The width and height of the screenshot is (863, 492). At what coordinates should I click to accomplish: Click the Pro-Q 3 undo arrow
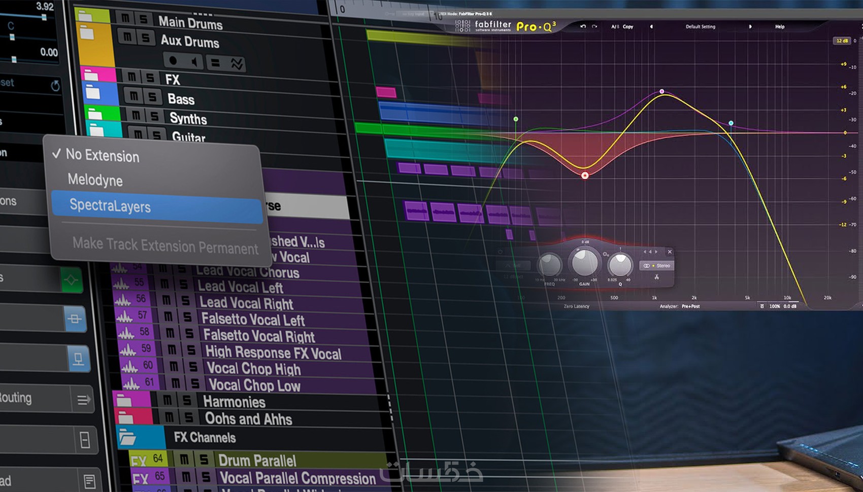(x=583, y=26)
